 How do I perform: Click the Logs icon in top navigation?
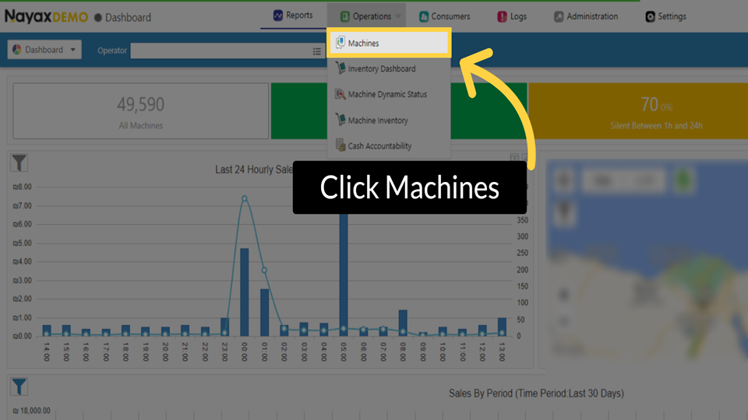click(x=501, y=16)
